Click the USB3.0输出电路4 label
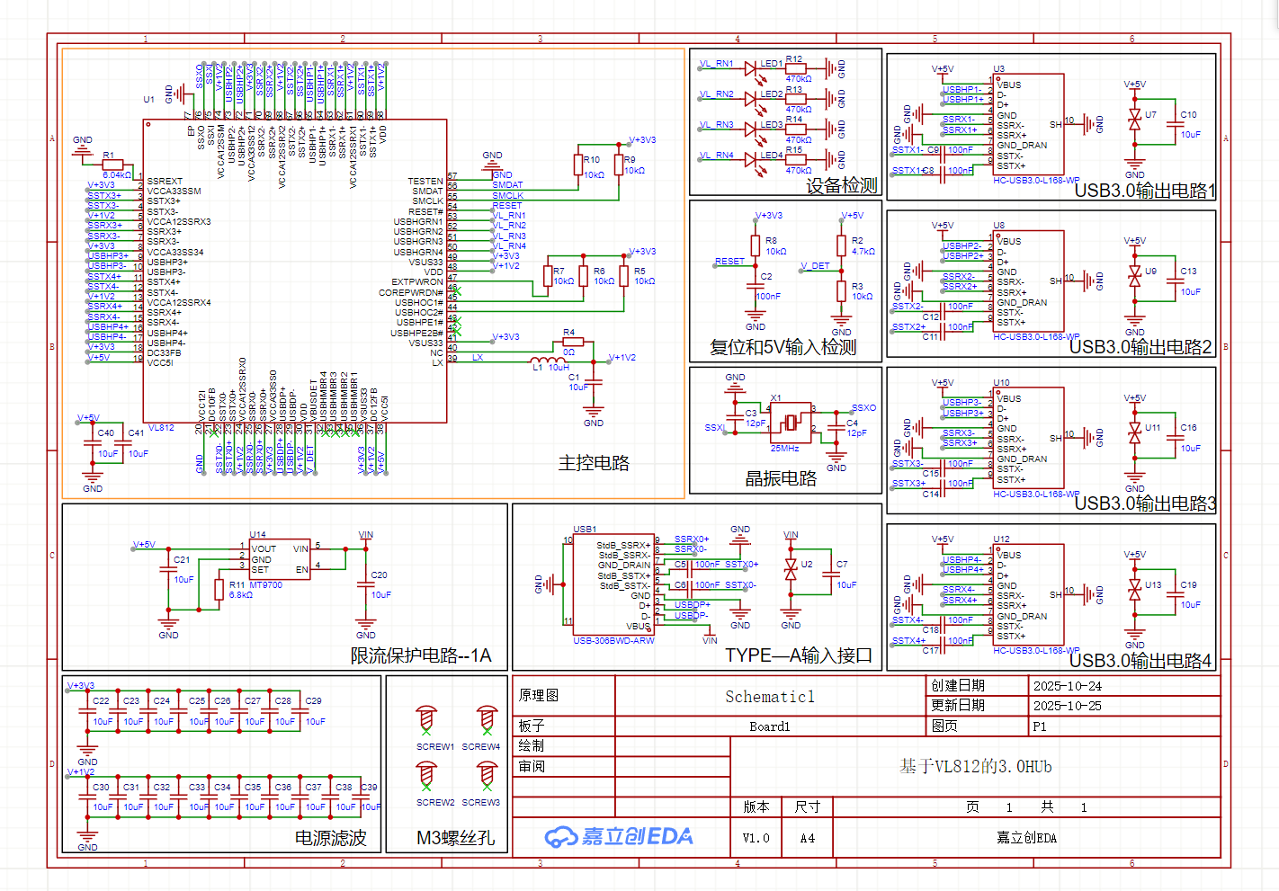1279x891 pixels. (1140, 661)
